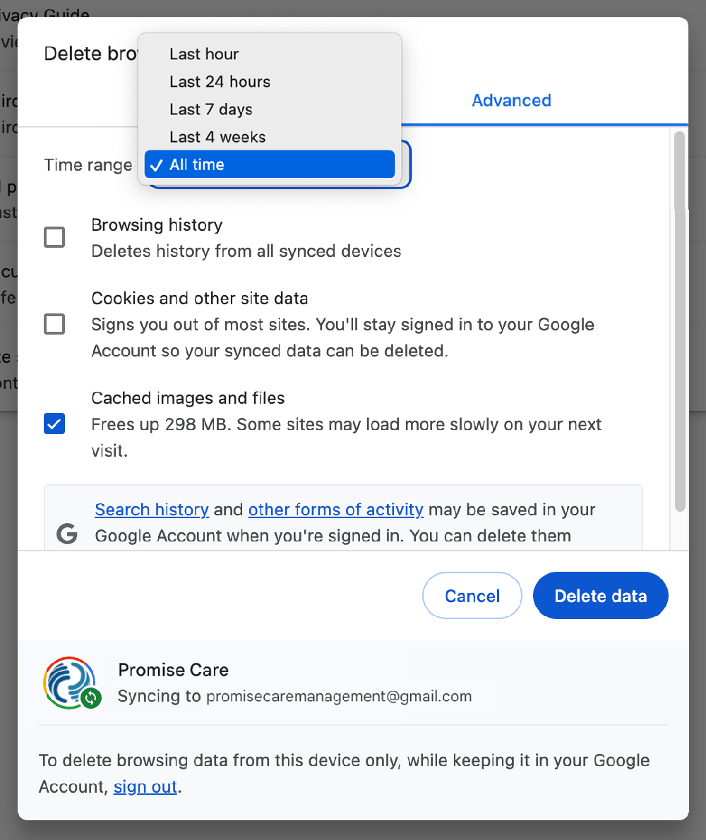Pick Last 7 days time range

click(210, 109)
